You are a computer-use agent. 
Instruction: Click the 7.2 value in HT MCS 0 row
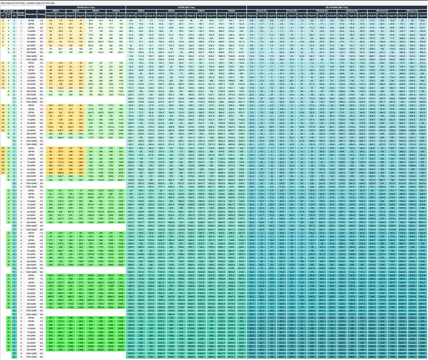(x=60, y=20)
